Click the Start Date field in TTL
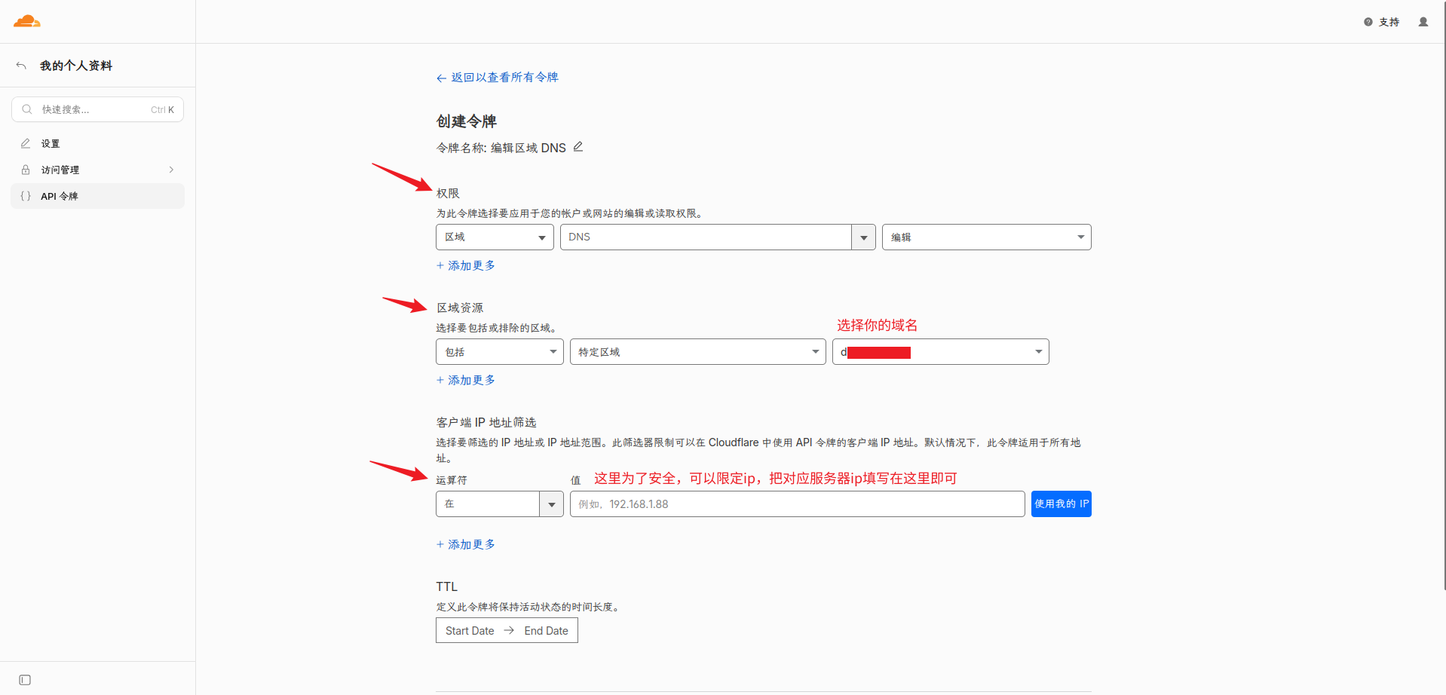The image size is (1446, 695). point(470,631)
